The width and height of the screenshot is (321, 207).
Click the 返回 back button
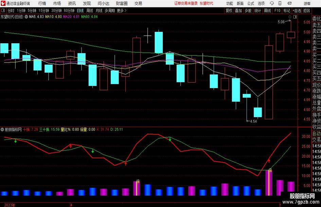click(x=306, y=11)
